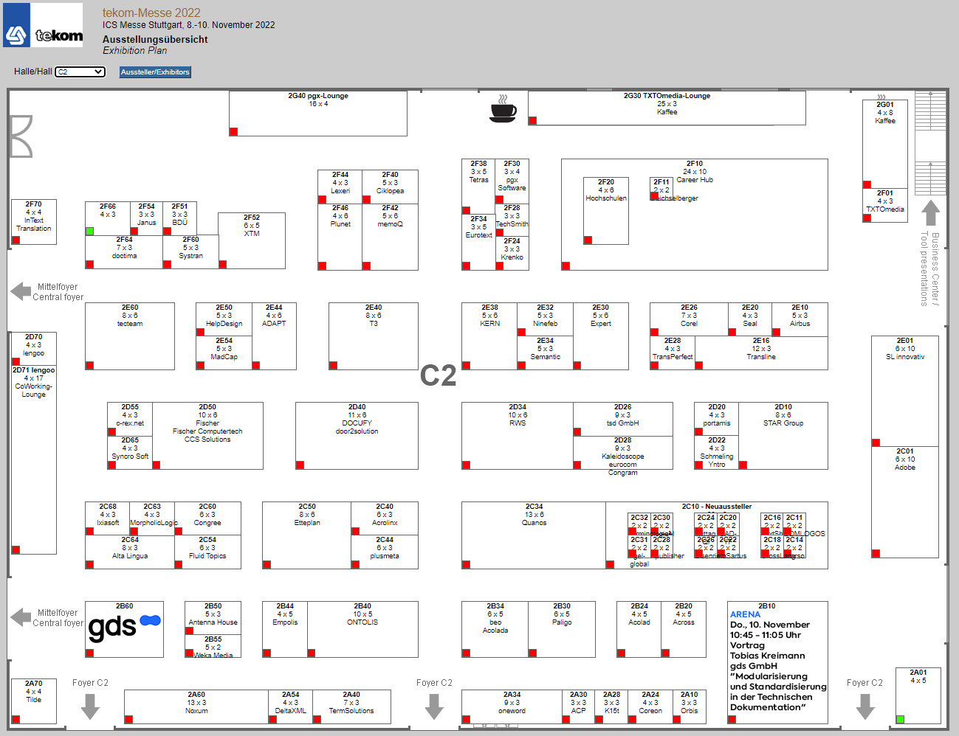The height and width of the screenshot is (736, 959).
Task: Open the Aussteller/Exhibitors list
Action: [155, 72]
